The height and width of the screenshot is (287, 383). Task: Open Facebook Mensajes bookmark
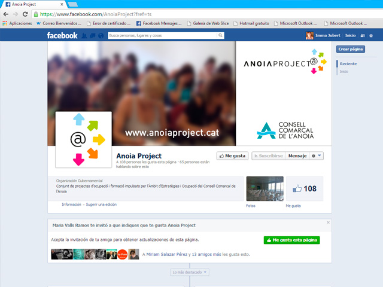pos(159,23)
